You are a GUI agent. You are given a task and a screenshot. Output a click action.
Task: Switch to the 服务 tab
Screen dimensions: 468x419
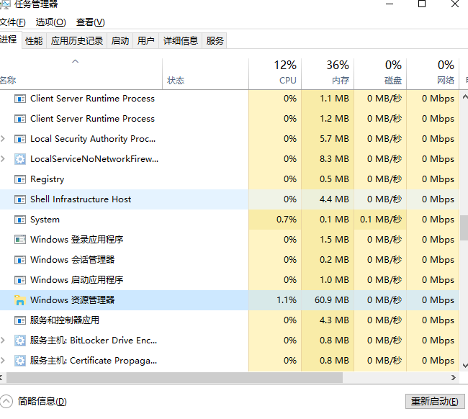click(215, 40)
